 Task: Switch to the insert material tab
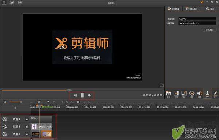(x=192, y=9)
